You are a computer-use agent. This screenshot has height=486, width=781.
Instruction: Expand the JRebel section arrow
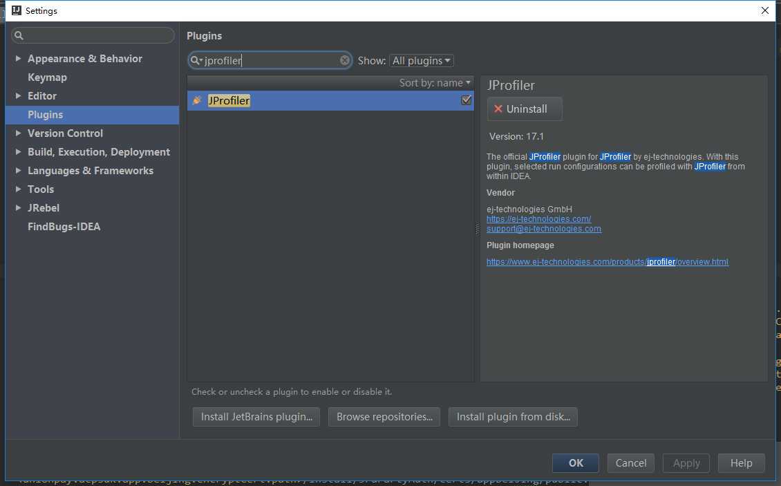coord(18,208)
